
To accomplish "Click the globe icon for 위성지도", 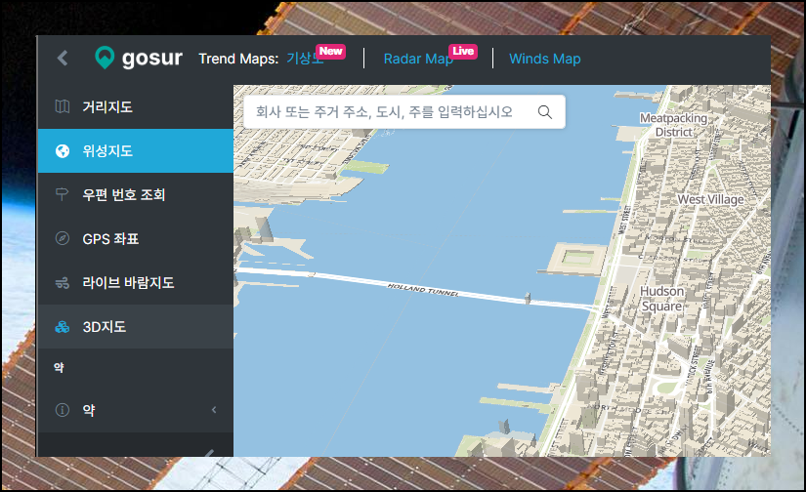I will pos(63,151).
